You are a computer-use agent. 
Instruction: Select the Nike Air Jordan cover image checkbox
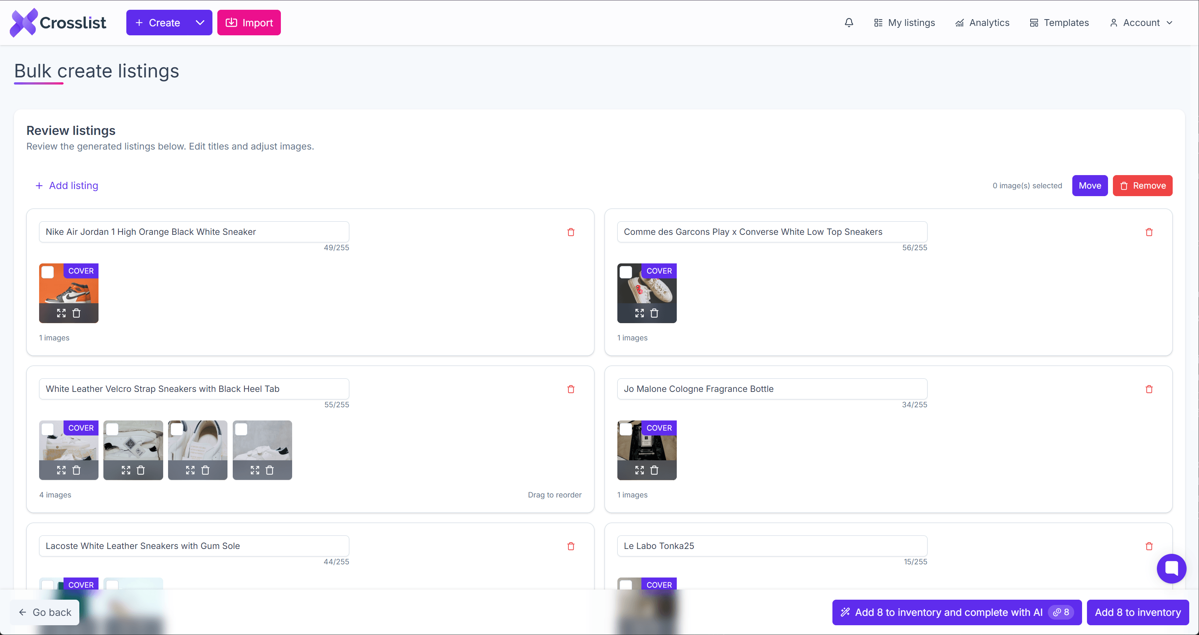[48, 272]
